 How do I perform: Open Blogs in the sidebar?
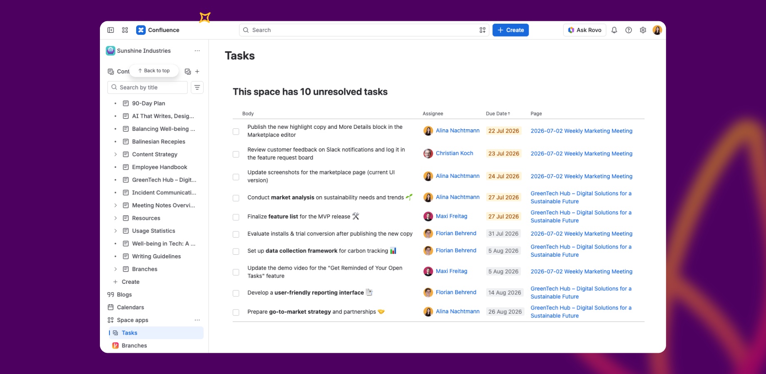coord(124,295)
